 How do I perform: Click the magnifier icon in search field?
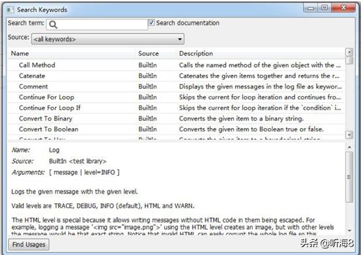coord(53,25)
